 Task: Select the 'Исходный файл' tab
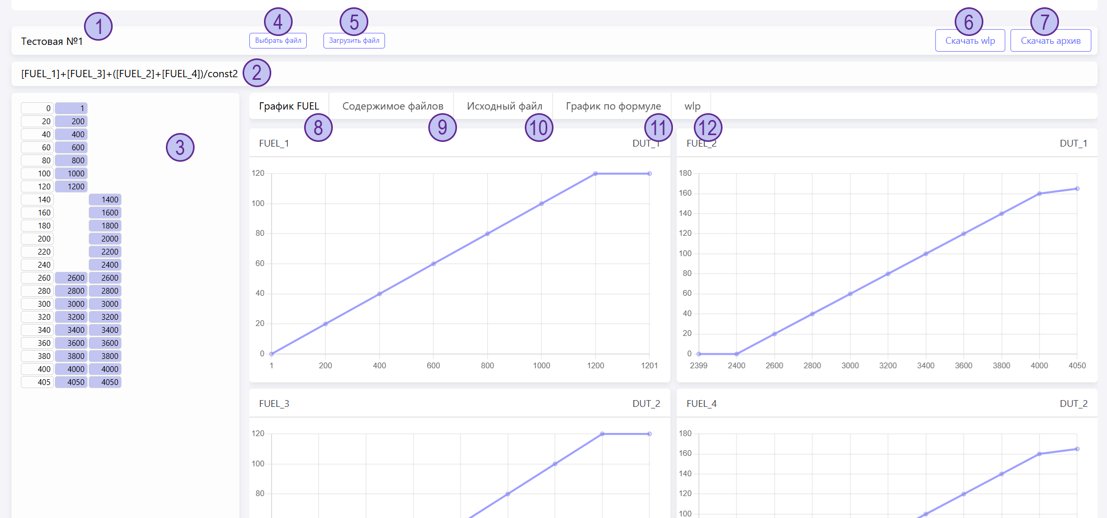click(504, 106)
